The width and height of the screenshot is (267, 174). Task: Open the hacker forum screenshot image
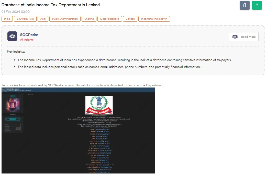(x=78, y=131)
